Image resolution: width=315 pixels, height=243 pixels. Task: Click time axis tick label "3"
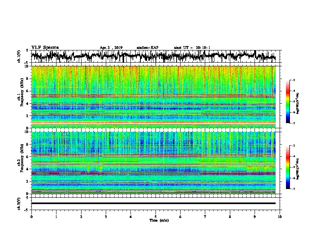(106, 217)
